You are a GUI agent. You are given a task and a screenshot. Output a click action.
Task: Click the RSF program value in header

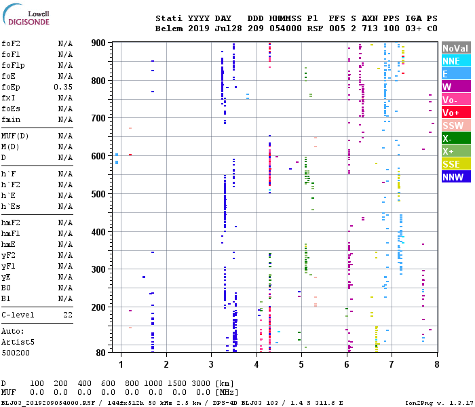(315, 28)
